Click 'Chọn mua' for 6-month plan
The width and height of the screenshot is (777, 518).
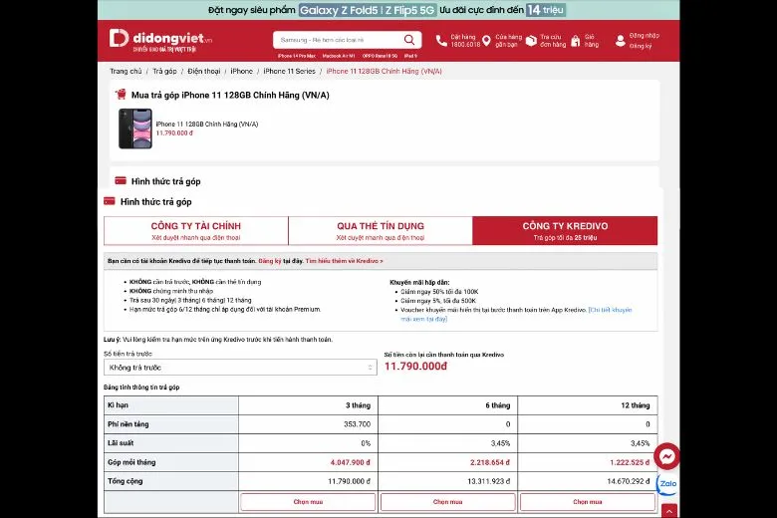pos(447,502)
